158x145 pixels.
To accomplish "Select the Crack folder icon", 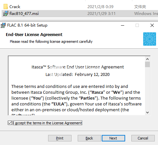I will [6, 7].
